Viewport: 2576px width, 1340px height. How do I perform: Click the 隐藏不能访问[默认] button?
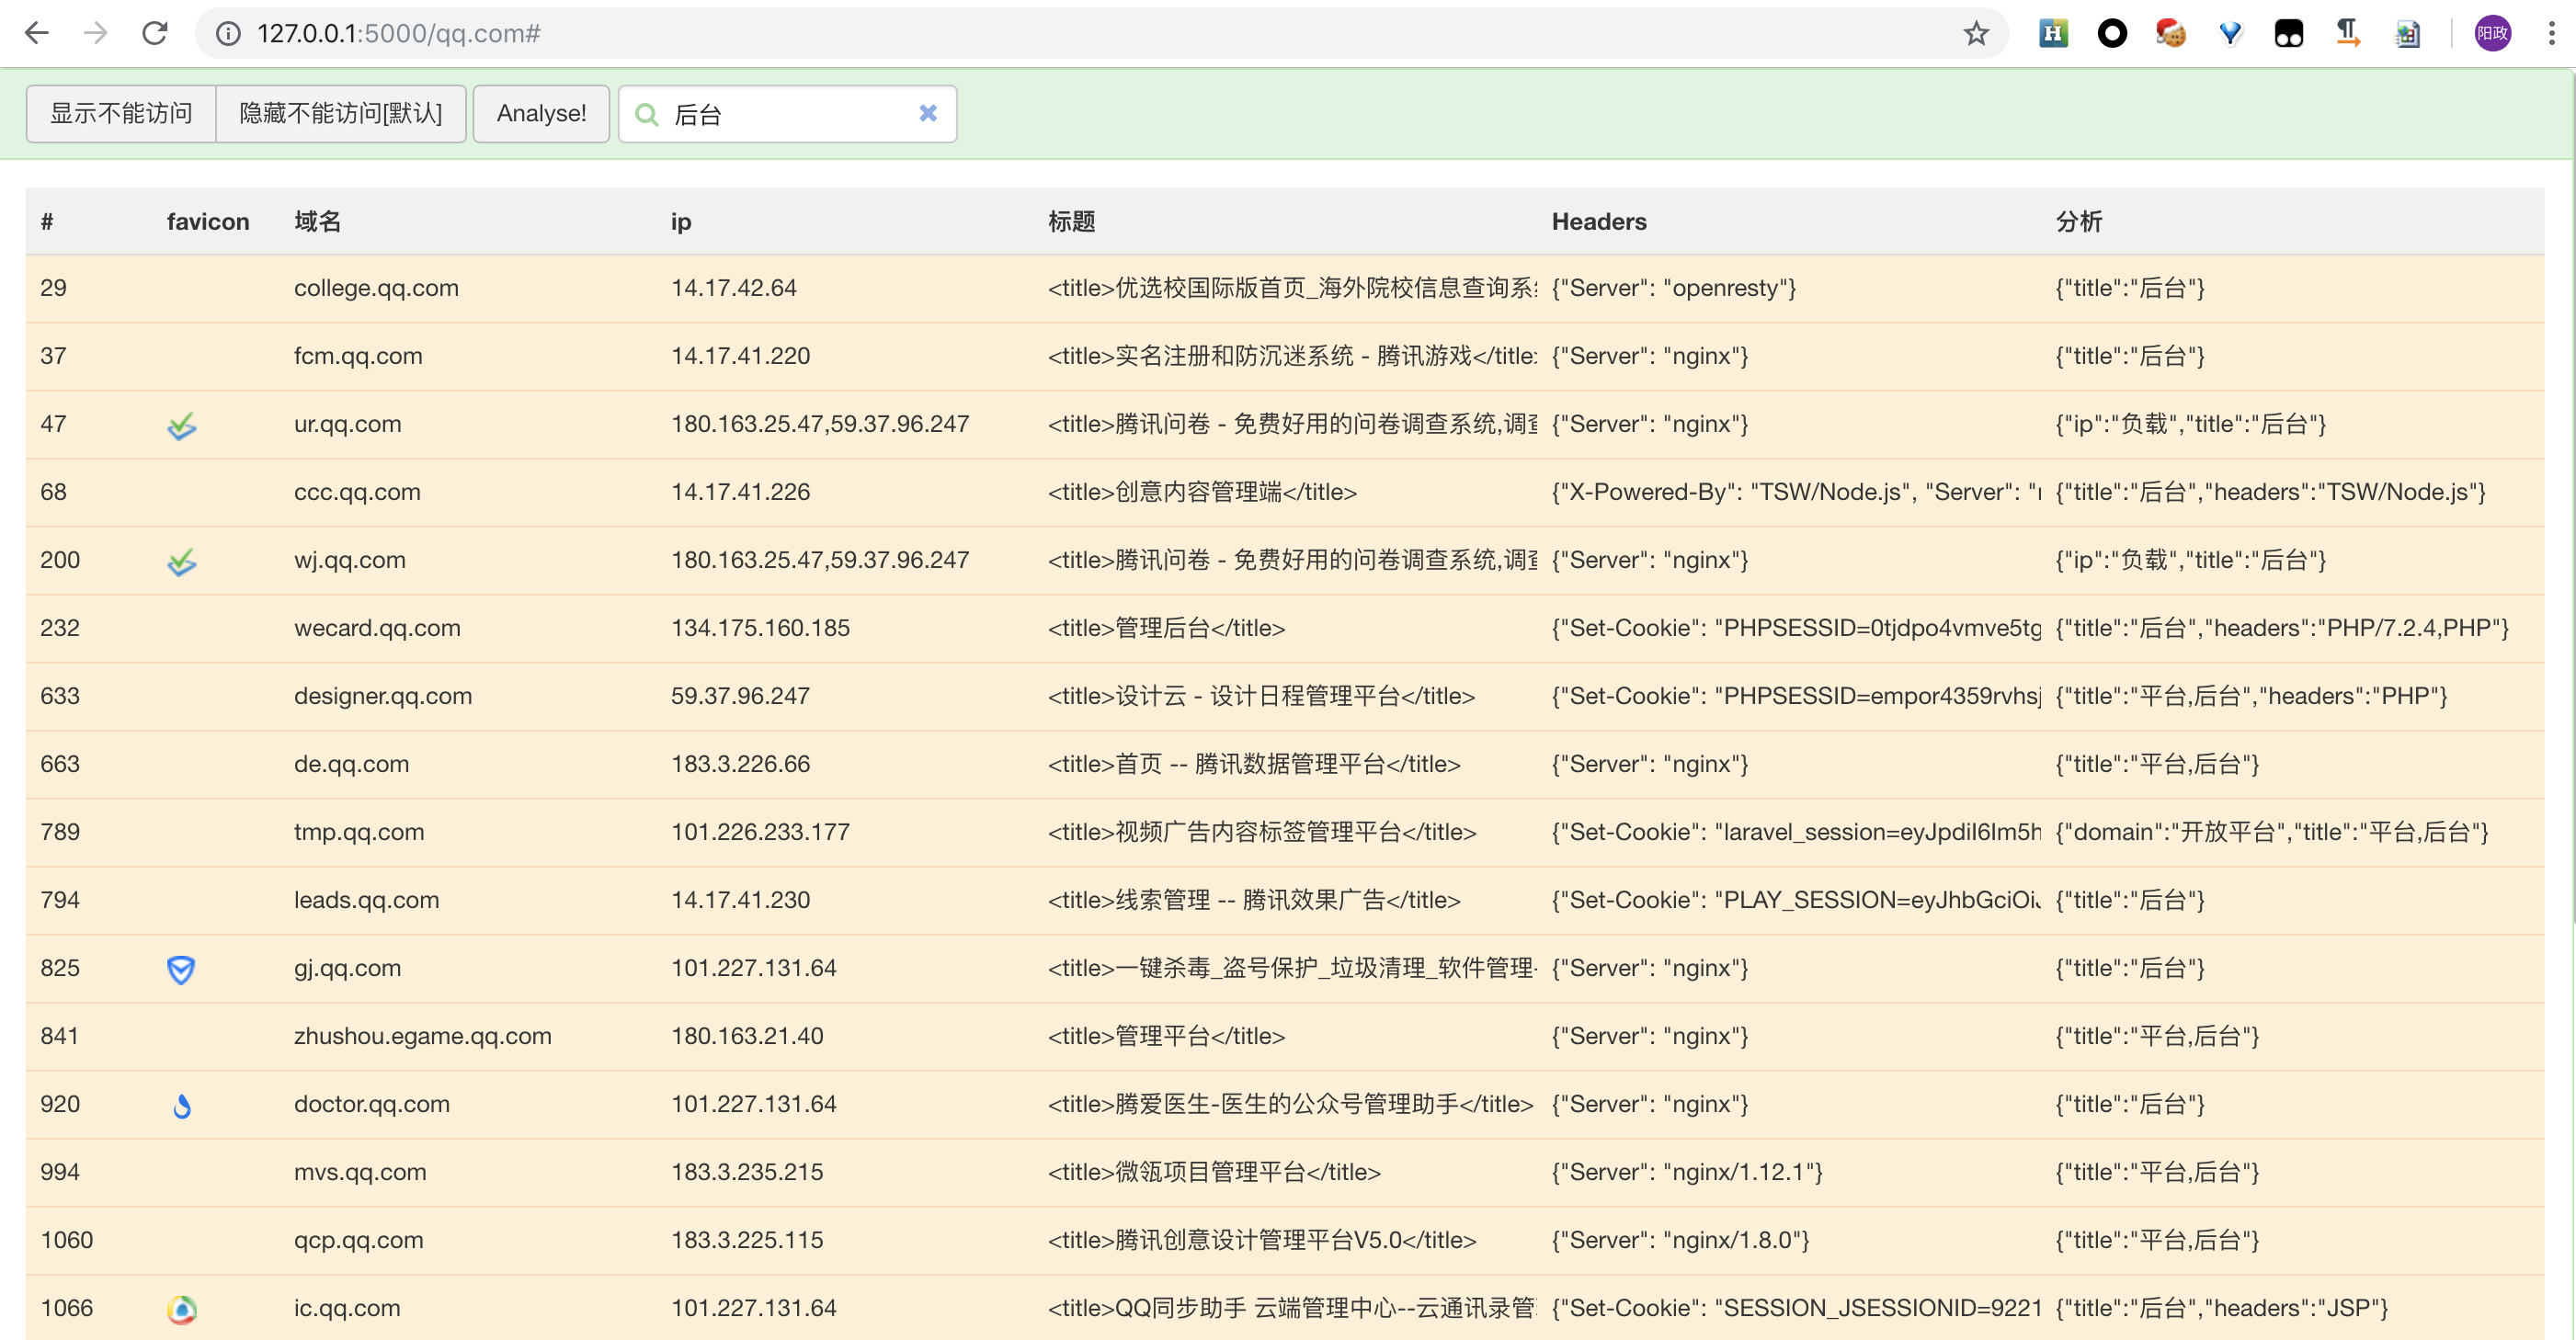[x=341, y=114]
